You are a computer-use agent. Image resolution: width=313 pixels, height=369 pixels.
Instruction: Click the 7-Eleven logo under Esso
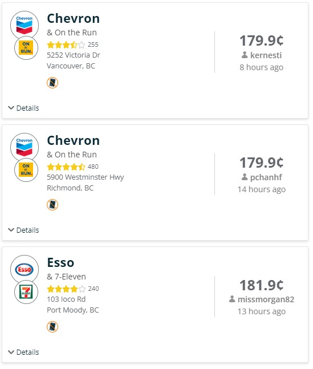(26, 292)
